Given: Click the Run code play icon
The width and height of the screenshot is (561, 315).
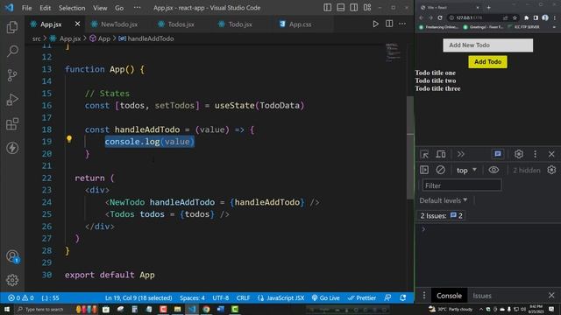Looking at the screenshot, I should tap(375, 24).
